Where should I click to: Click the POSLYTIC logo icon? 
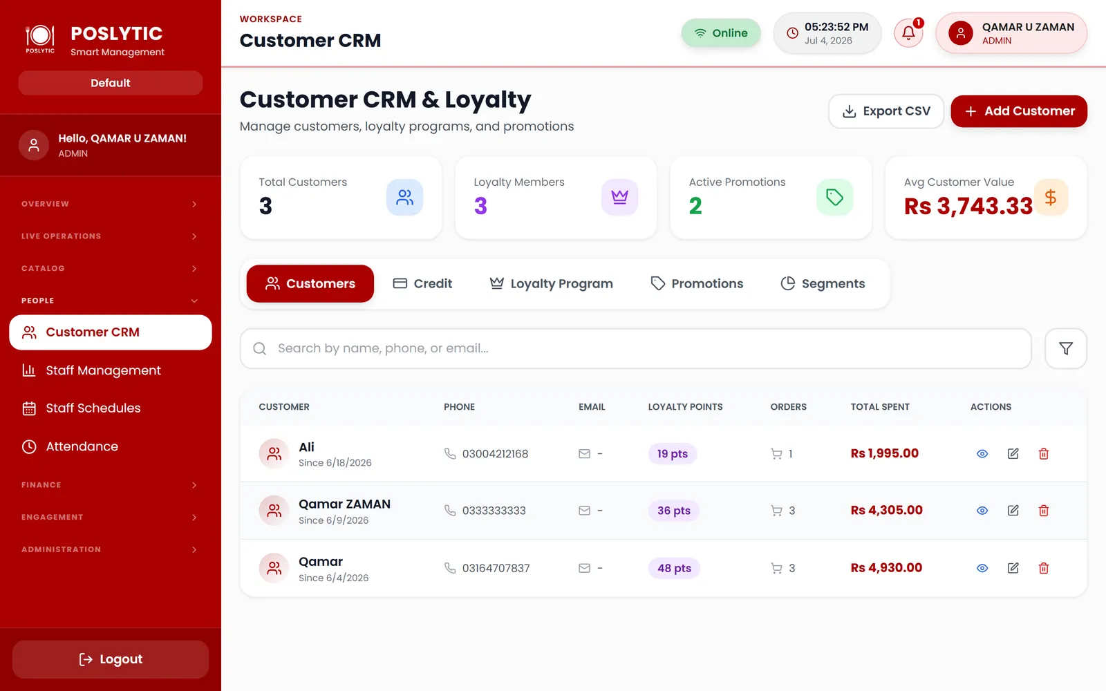click(40, 38)
